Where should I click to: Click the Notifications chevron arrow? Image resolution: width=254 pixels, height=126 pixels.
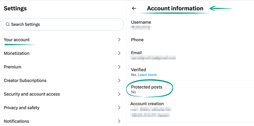[x=119, y=121]
